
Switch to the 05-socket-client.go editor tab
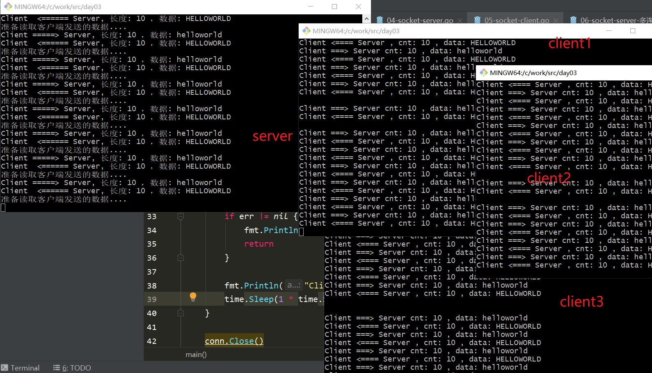517,20
